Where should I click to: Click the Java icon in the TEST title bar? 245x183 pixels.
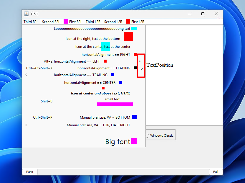(27, 14)
